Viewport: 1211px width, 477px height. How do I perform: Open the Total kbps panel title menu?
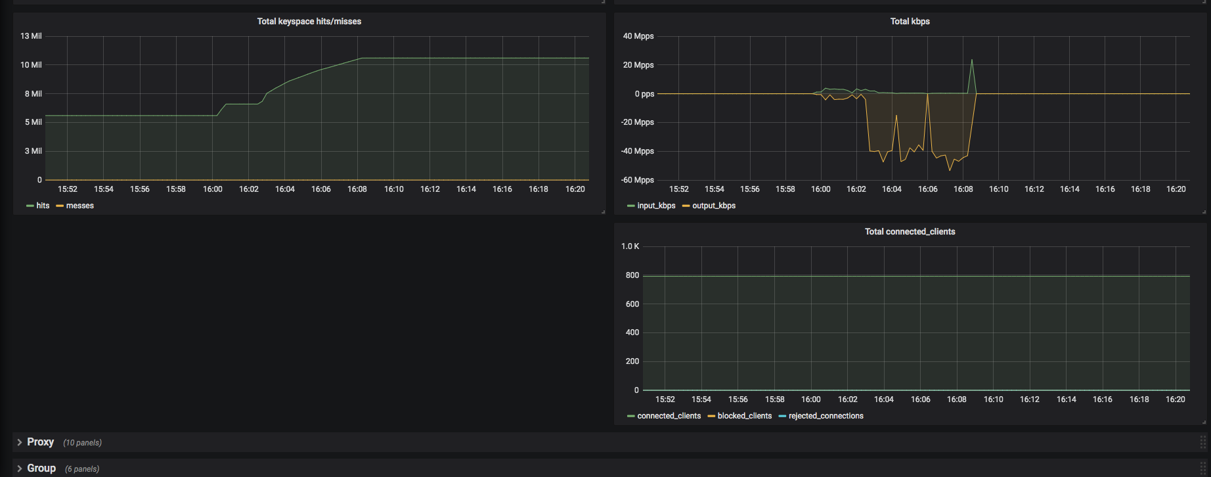(910, 22)
